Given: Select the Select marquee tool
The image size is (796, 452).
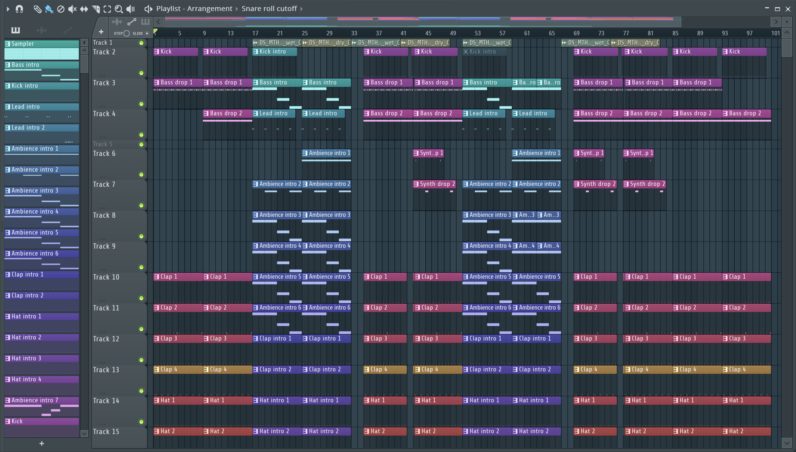Looking at the screenshot, I should click(107, 9).
